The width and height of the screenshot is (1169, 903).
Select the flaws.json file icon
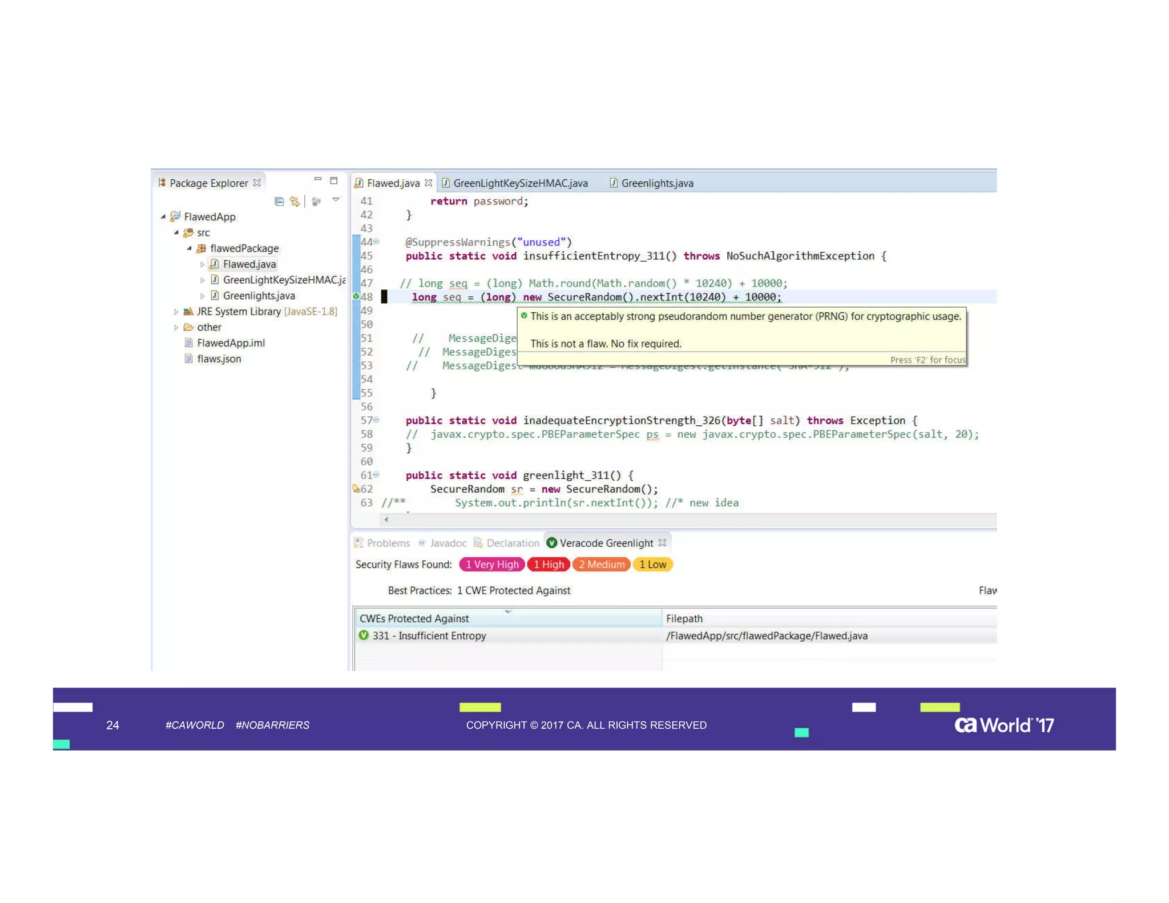(x=188, y=358)
